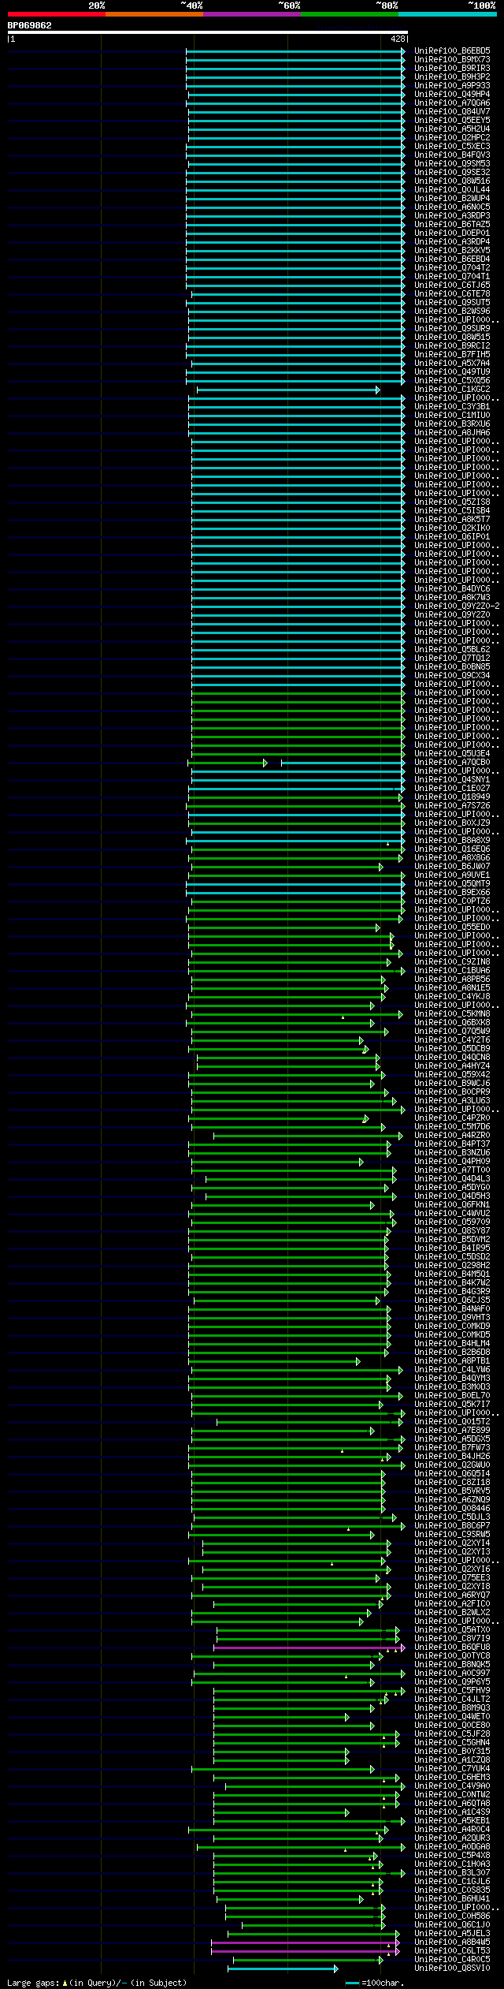
Task: Click the magenta alignment bar for UniRef100_B6QFU8
Action: pyautogui.click(x=309, y=1648)
